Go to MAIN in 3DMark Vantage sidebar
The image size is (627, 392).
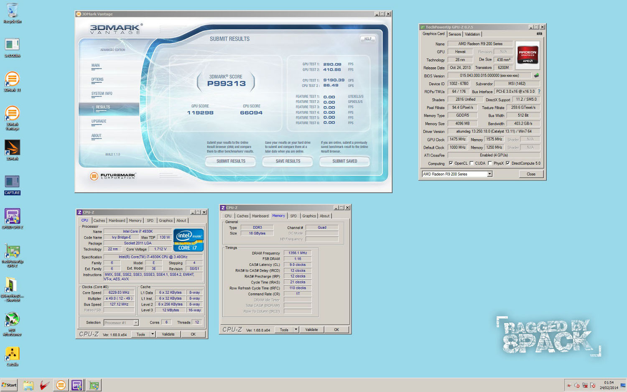click(109, 66)
